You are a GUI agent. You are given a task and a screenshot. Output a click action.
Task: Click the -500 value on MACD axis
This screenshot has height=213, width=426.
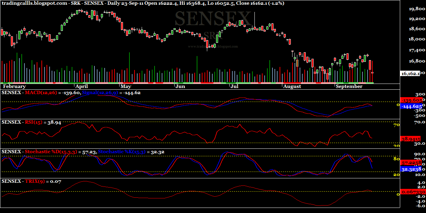click(419, 116)
